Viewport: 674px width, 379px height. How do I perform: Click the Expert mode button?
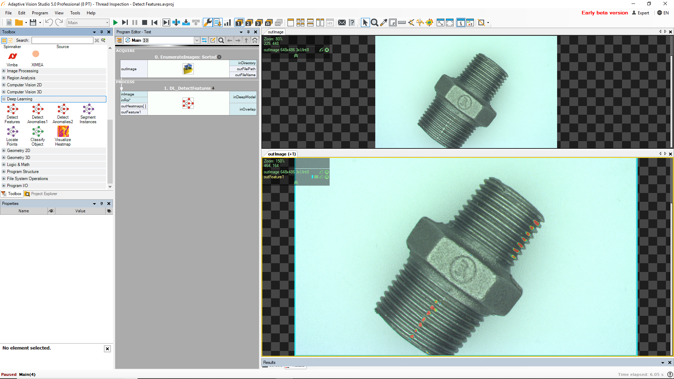(641, 13)
